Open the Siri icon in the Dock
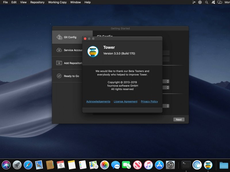 (x=6, y=165)
